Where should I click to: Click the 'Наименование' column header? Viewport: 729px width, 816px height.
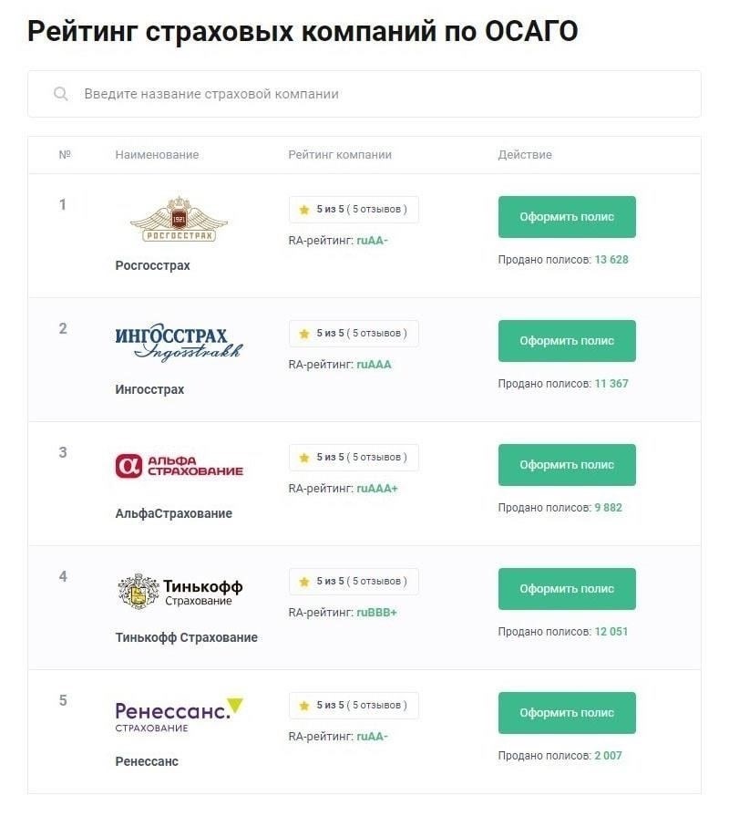[157, 155]
